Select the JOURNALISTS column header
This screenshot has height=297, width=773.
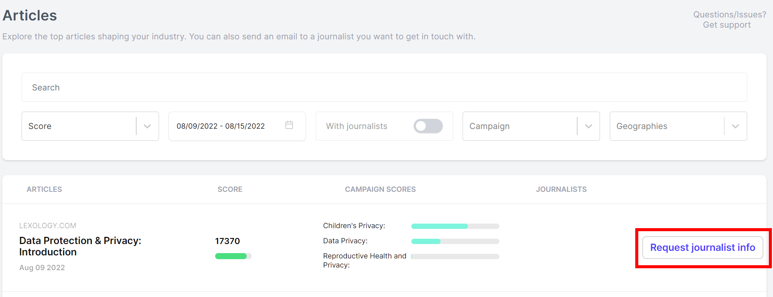click(x=561, y=189)
